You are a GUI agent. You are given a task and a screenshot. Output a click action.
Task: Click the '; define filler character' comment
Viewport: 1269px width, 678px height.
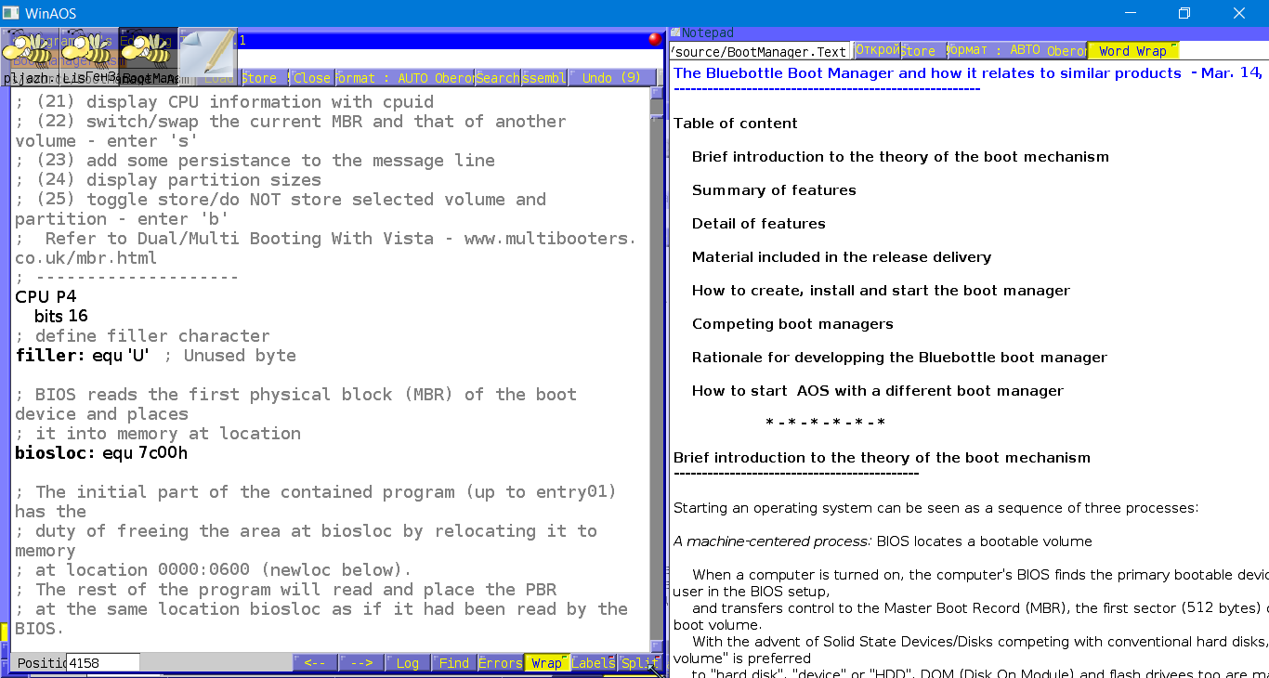(142, 336)
